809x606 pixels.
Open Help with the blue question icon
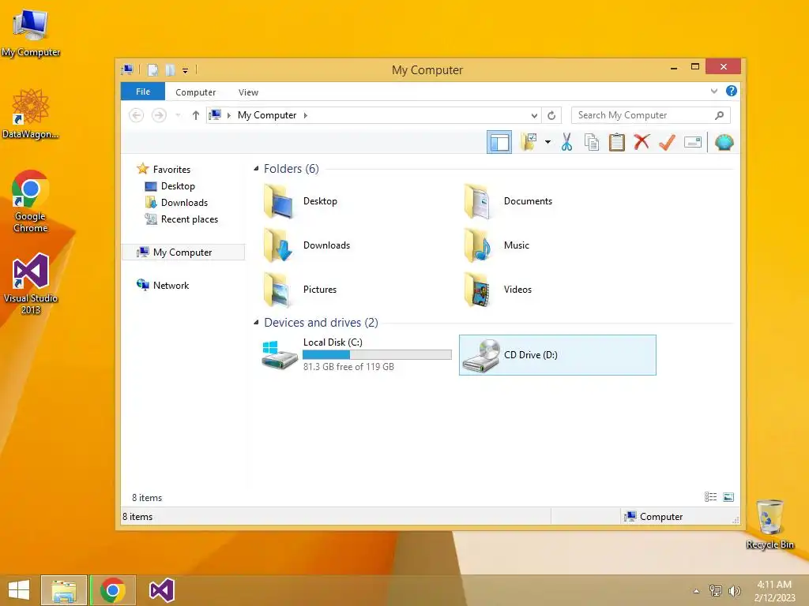coord(731,92)
